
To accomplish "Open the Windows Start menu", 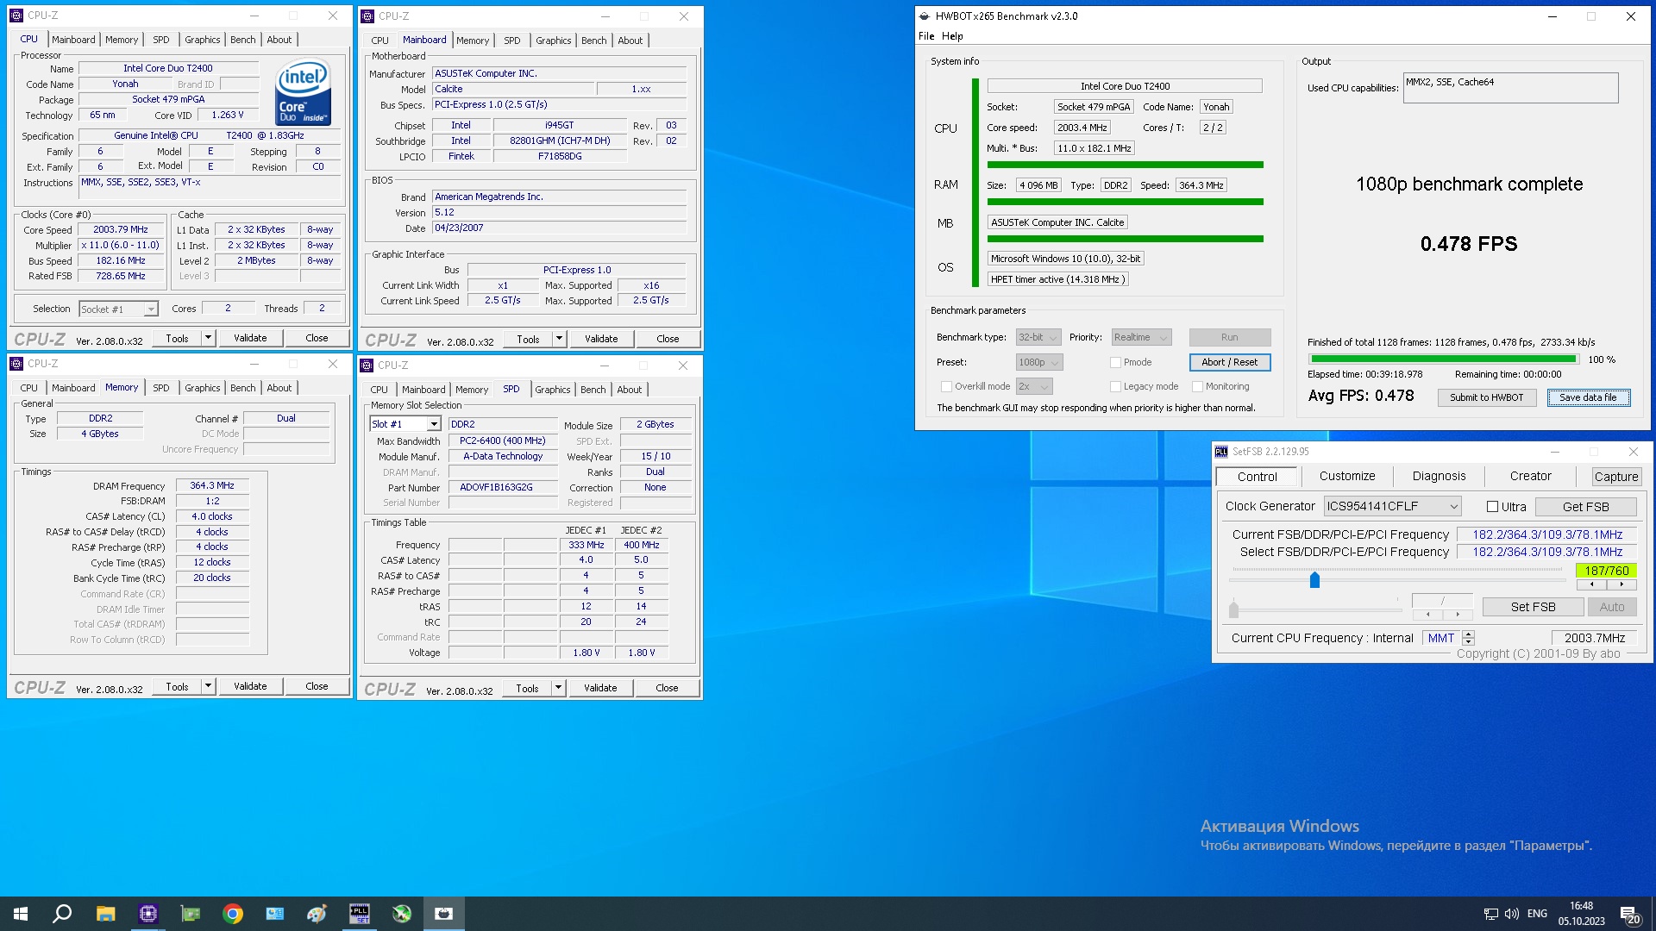I will click(21, 914).
